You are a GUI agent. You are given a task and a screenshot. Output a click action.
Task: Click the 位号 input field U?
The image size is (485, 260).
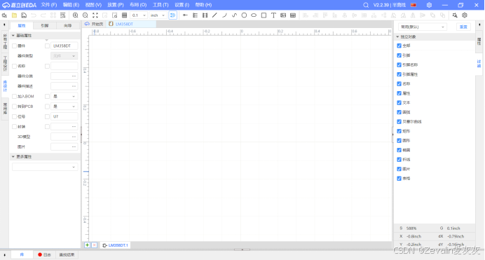(x=64, y=116)
